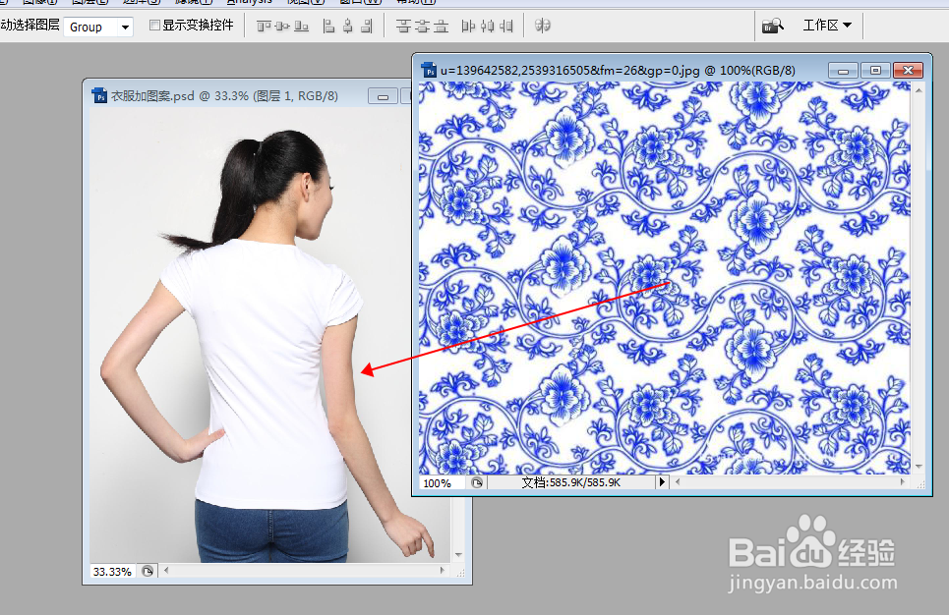Click the 33.33% zoom field
Screen dimensions: 949x615
click(x=112, y=572)
